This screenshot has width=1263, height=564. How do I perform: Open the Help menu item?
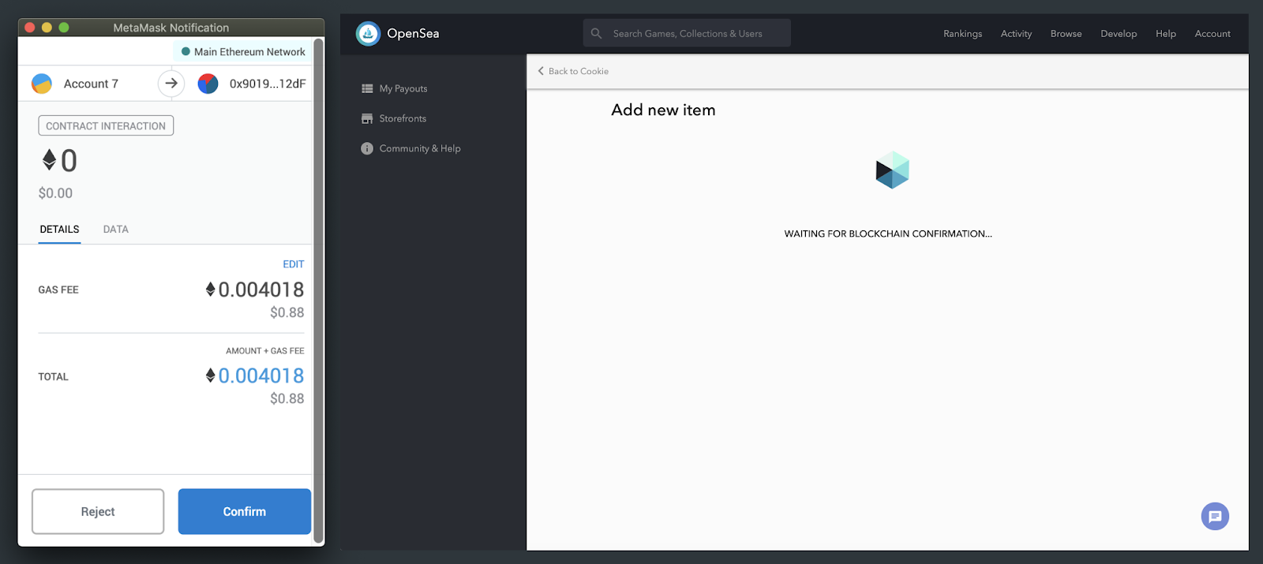[1165, 34]
